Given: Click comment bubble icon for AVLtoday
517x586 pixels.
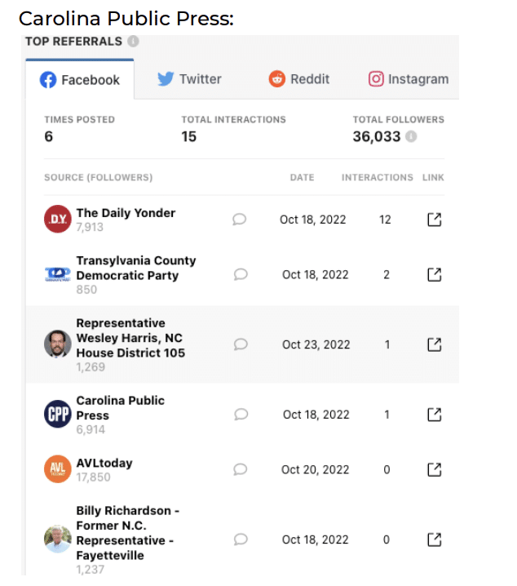Looking at the screenshot, I should coord(240,469).
